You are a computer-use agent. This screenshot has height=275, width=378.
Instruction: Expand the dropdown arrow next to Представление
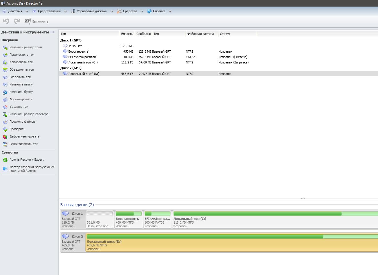point(65,11)
